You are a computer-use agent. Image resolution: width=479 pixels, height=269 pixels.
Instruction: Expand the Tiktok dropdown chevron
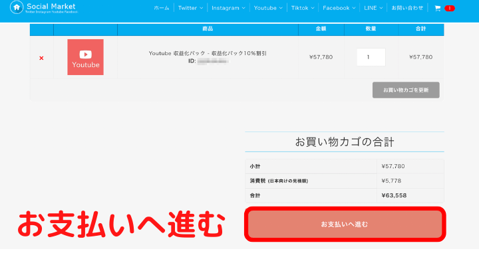[313, 8]
